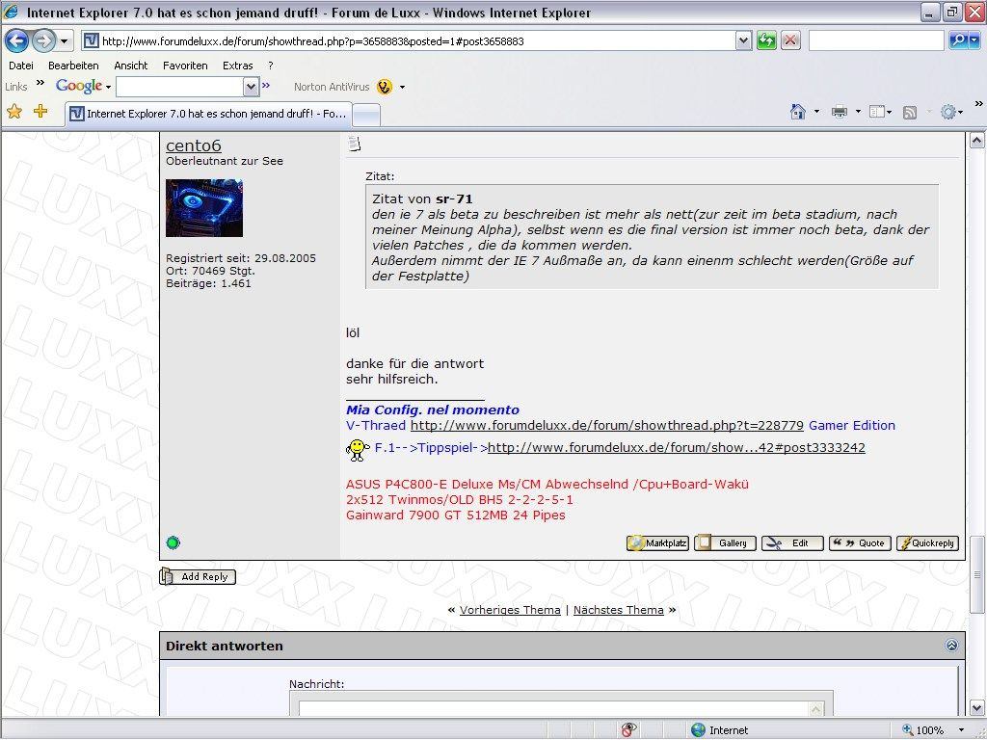The width and height of the screenshot is (987, 740).
Task: Click the post document icon
Action: click(354, 145)
